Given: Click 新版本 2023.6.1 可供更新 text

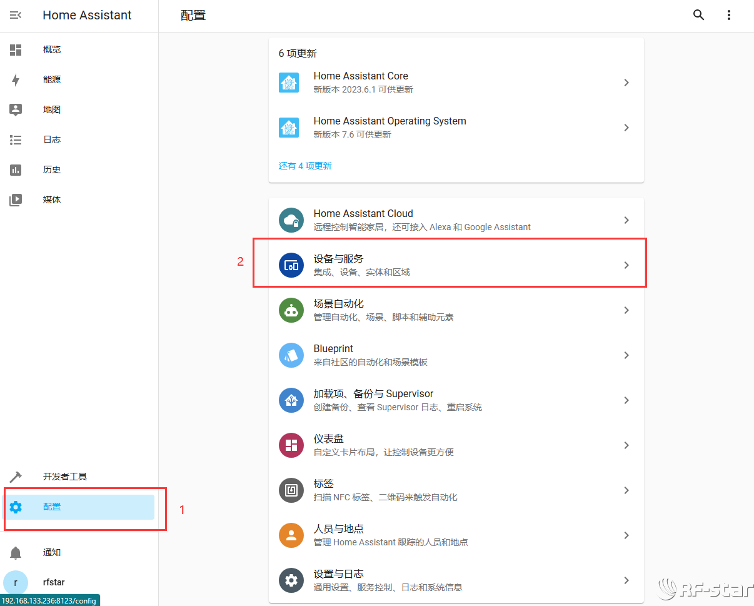Looking at the screenshot, I should point(363,89).
